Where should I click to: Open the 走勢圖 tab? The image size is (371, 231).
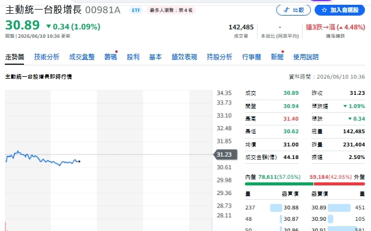(x=14, y=57)
